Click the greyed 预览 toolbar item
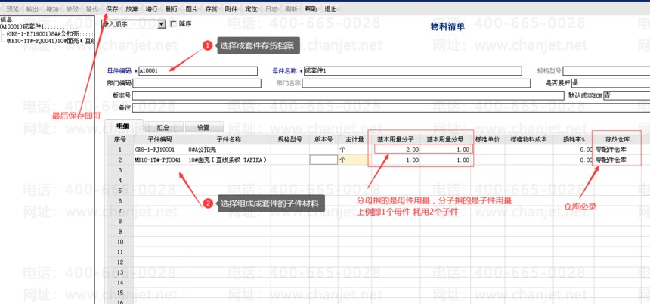 (x=12, y=9)
